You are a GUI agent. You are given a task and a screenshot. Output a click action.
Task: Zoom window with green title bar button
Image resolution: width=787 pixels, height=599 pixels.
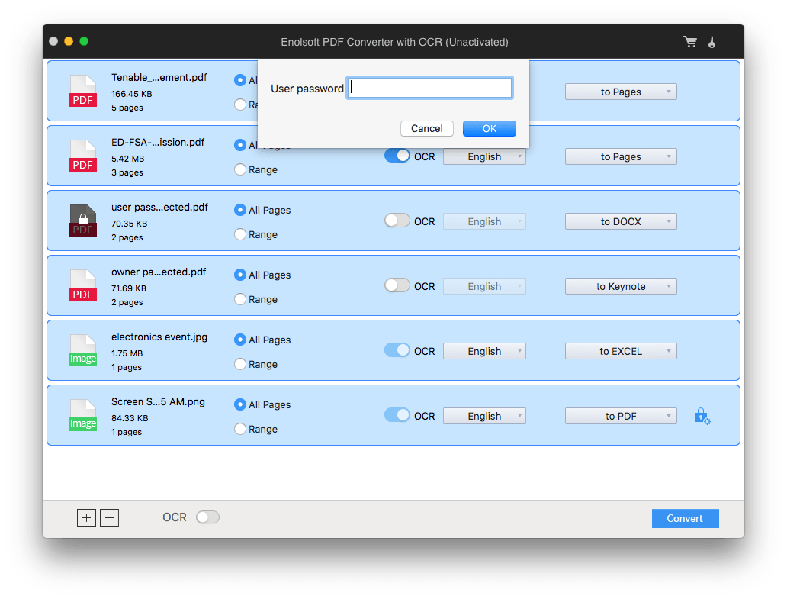84,41
